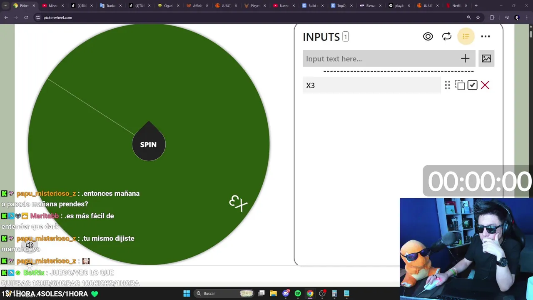
Task: Close the Picker Wheel tab
Action: pyautogui.click(x=34, y=6)
